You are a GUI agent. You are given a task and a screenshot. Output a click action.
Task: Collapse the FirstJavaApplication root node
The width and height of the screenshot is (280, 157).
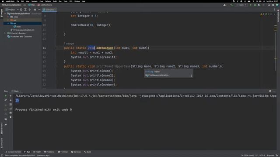click(5, 14)
